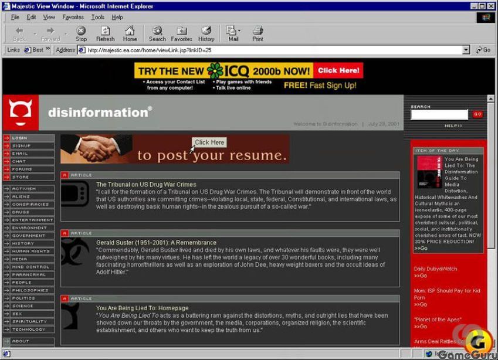This screenshot has width=498, height=360.
Task: Browse the HUMAN RIGHTS category
Action: (x=29, y=251)
